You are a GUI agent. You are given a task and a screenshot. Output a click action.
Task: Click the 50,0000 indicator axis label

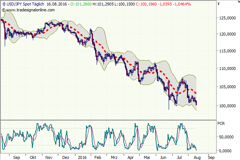(x=226, y=137)
